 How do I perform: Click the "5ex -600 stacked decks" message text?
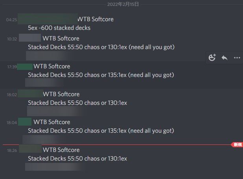click(59, 28)
